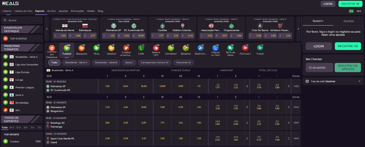Image resolution: width=365 pixels, height=147 pixels.
Task: Click REGISTRE-SE button in bet slip panel
Action: tap(348, 46)
